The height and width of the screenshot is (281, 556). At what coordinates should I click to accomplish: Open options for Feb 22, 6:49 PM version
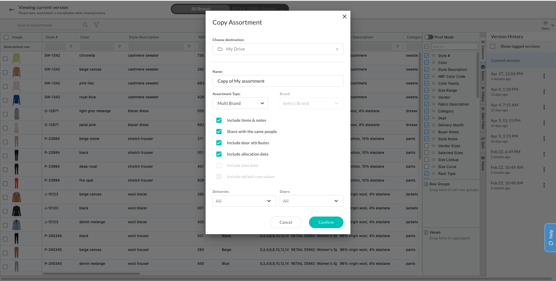544,154
